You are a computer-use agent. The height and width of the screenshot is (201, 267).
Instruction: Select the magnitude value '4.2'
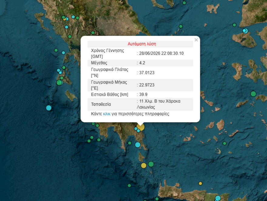[142, 63]
